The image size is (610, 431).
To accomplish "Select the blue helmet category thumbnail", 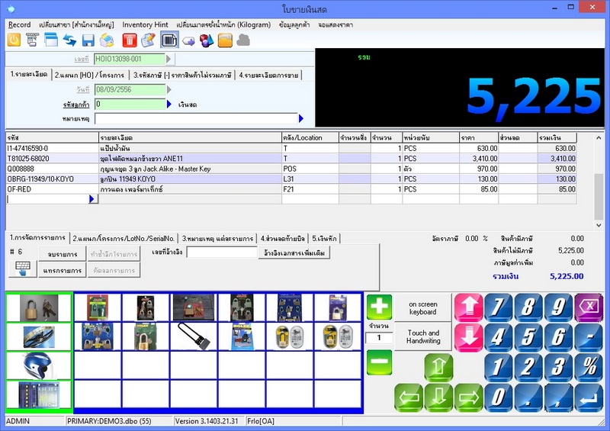I will [38, 365].
